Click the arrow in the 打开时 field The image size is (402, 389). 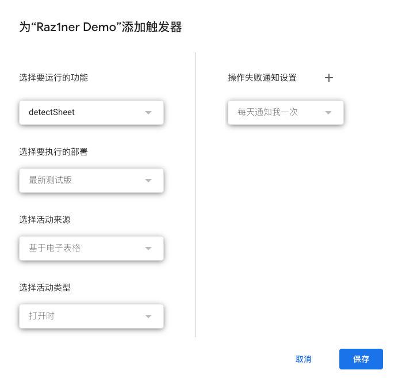tap(148, 316)
